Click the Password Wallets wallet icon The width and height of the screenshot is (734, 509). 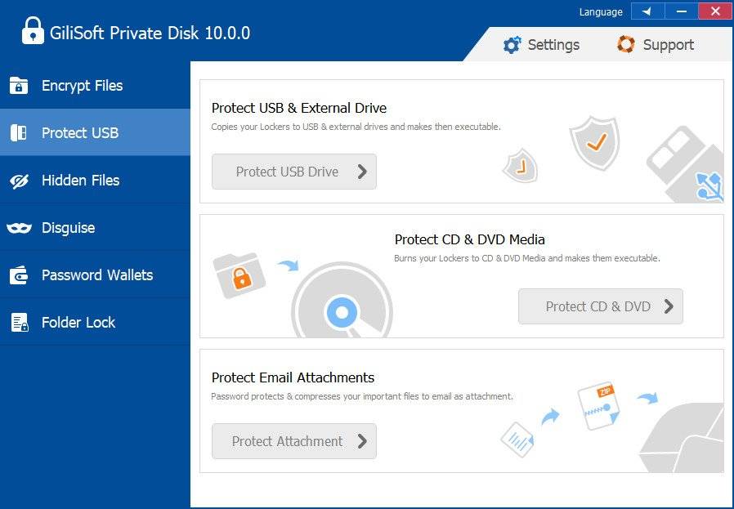point(19,275)
